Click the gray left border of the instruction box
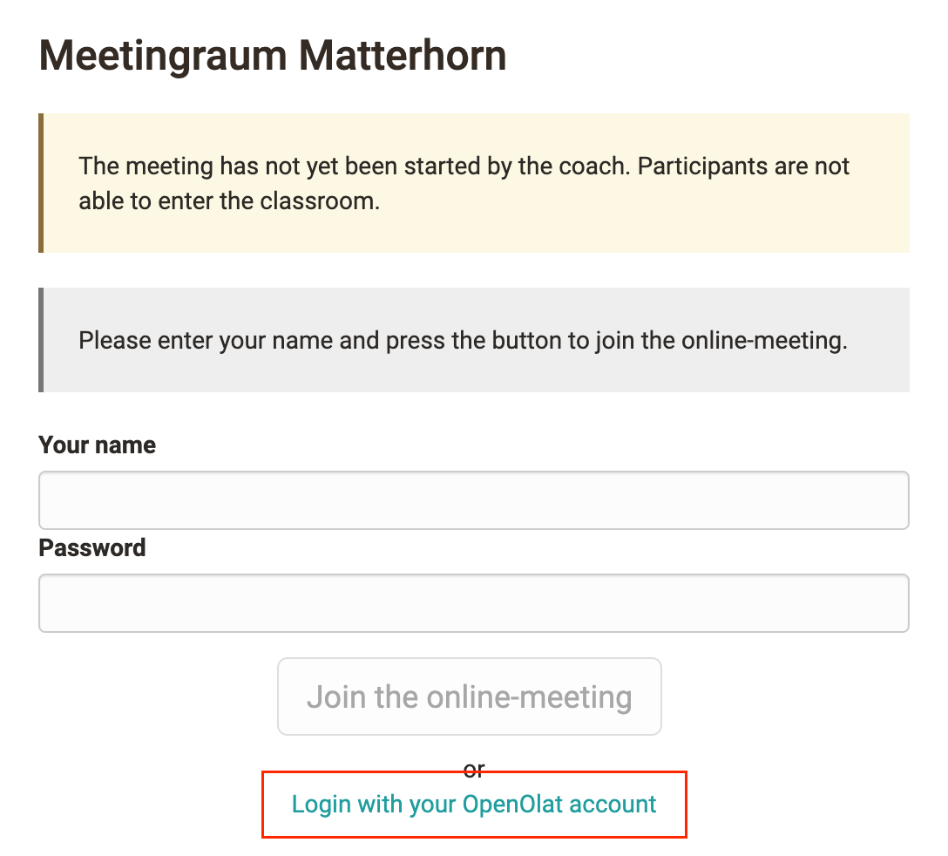The image size is (948, 856). (41, 340)
